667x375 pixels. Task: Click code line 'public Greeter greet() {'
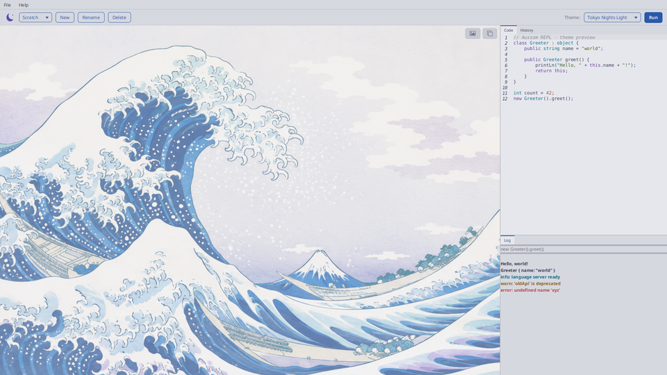557,60
